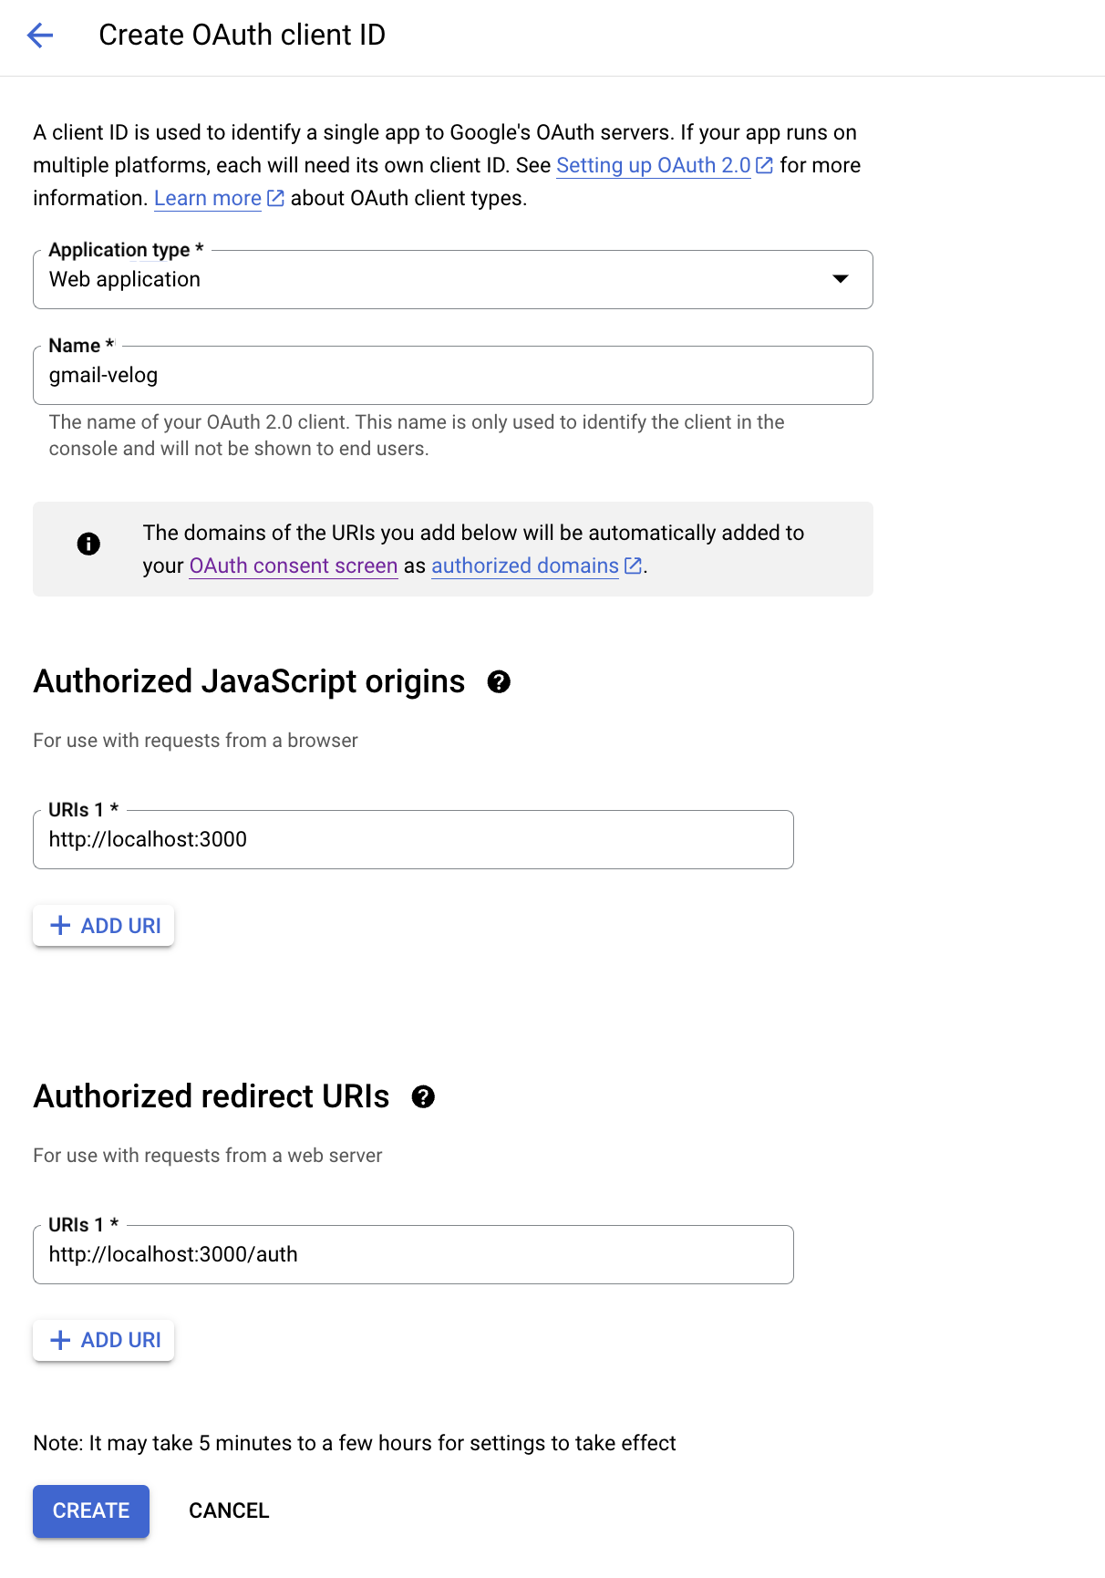1105x1578 pixels.
Task: Click the JavaScript origins URI field
Action: pos(413,840)
